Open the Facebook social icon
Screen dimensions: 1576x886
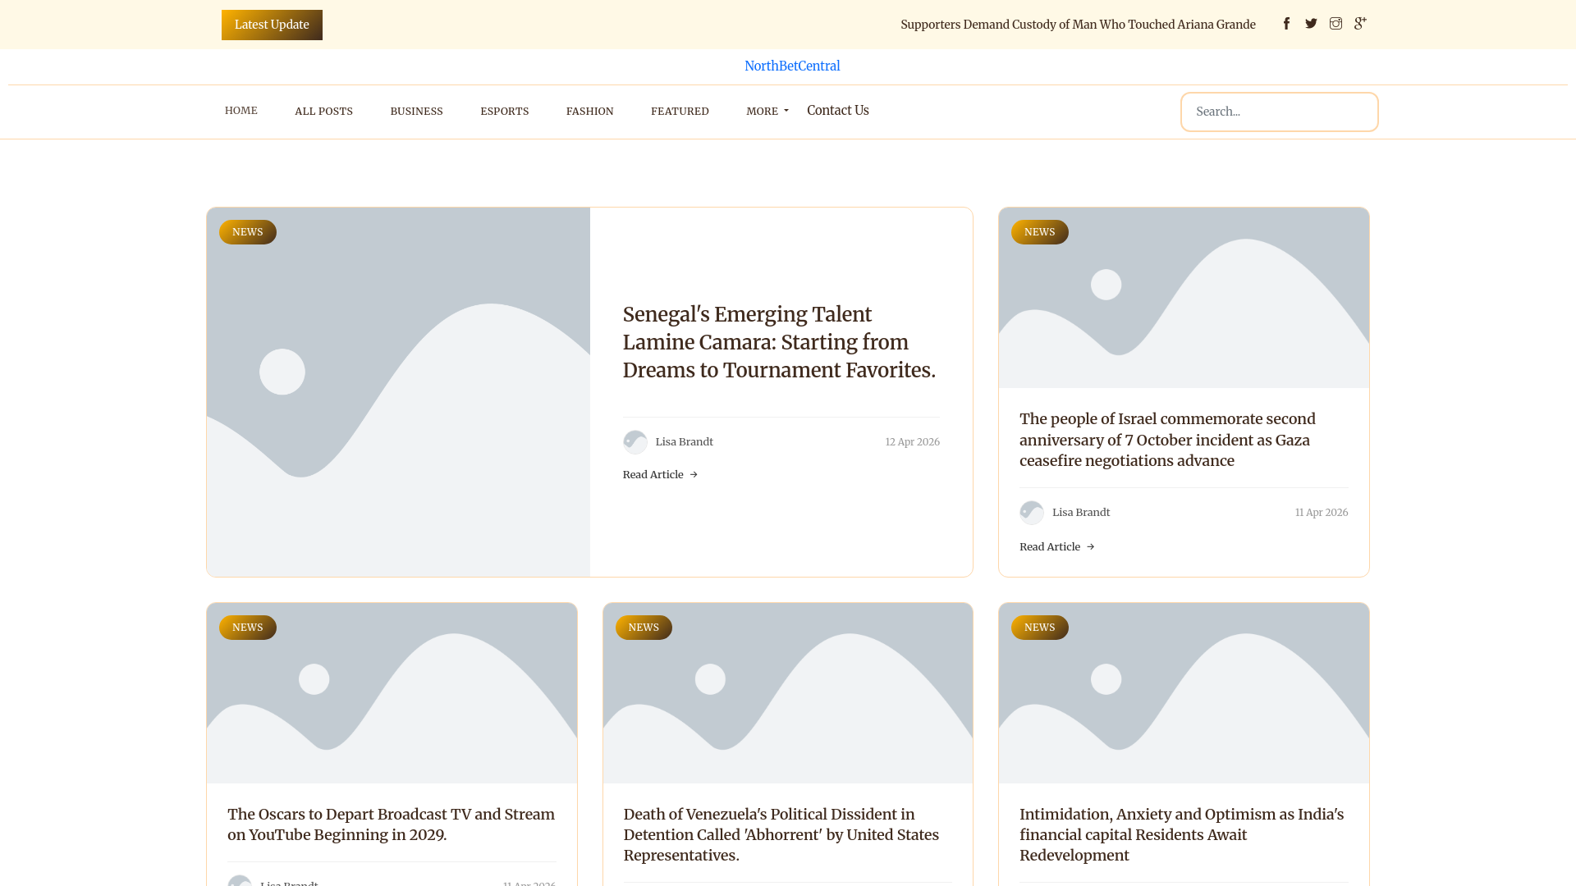point(1286,24)
